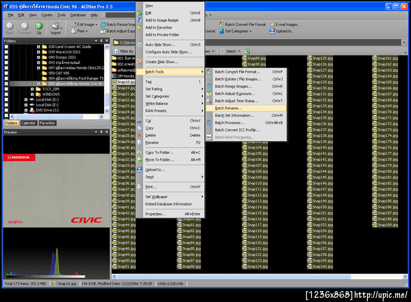Click the Move To Folder icon
Viewport: 411px width, 302px height.
coord(139,160)
